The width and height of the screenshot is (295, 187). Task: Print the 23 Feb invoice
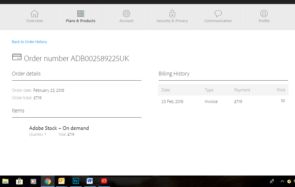283,101
